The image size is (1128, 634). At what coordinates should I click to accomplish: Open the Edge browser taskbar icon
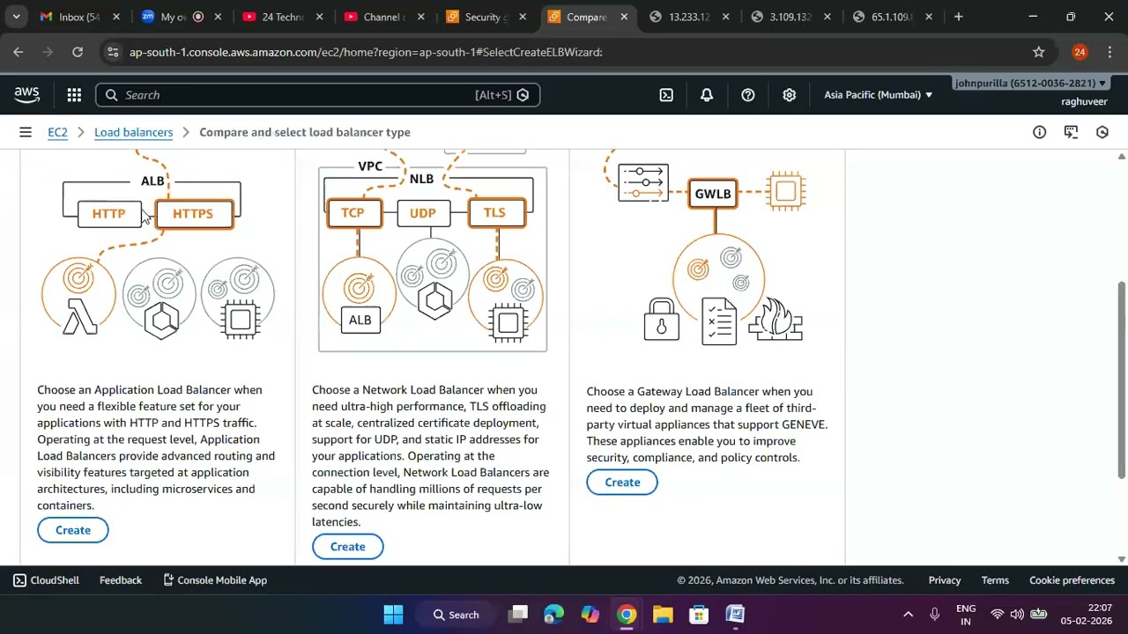pos(554,615)
